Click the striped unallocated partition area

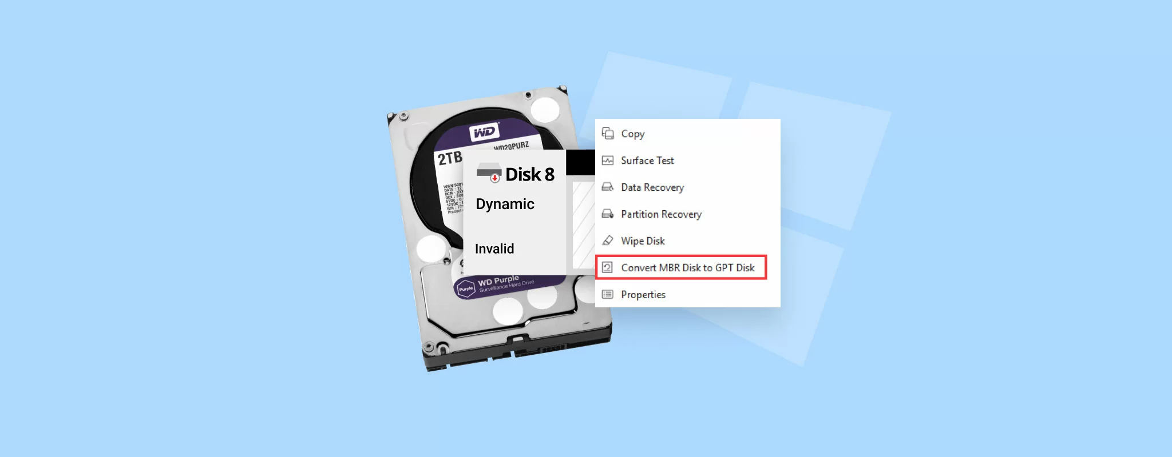584,225
